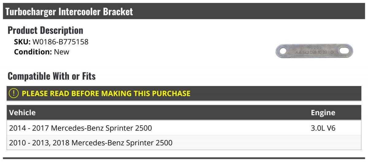
Task: Click the right slotted hole of bracket image
Action: point(345,51)
